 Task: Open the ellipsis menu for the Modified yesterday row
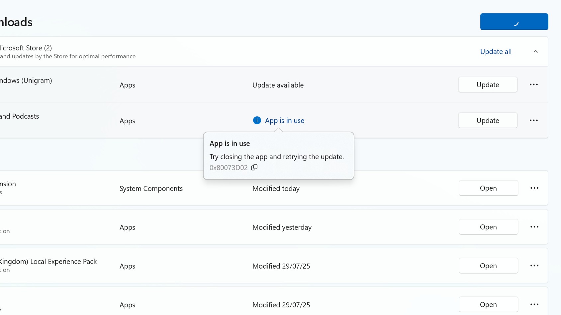point(534,227)
